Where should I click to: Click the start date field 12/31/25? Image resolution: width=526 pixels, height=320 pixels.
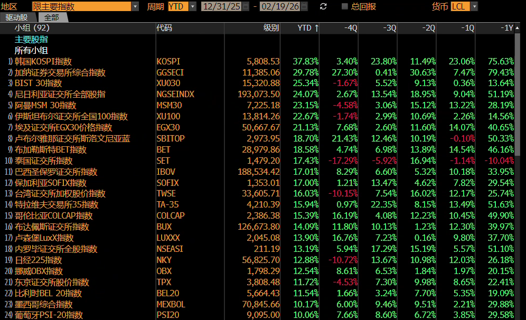222,6
